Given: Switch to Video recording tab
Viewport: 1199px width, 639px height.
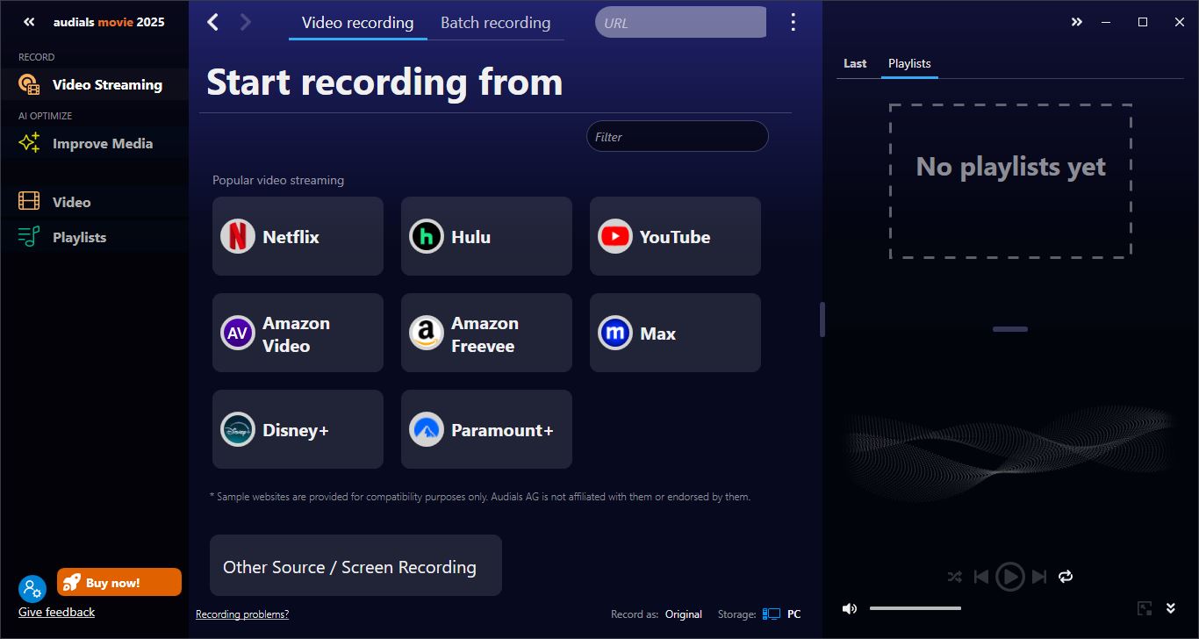Looking at the screenshot, I should coord(358,23).
